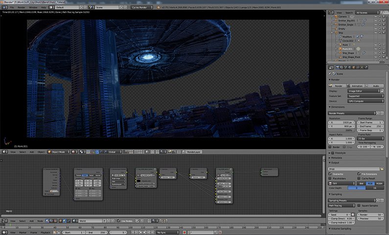
Task: Click the World shader type icon in node editor
Action: coord(65,221)
